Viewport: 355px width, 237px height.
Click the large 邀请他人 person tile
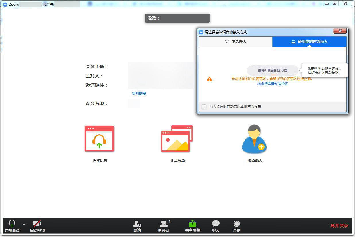[255, 139]
